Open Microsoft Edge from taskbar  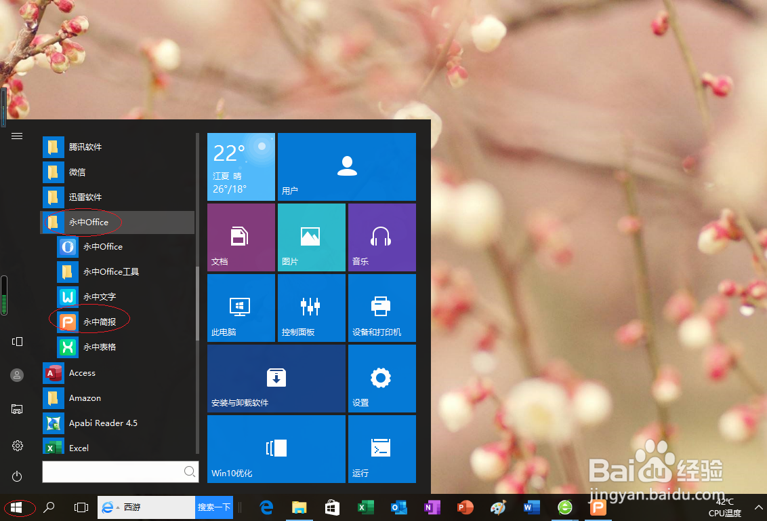pyautogui.click(x=266, y=508)
